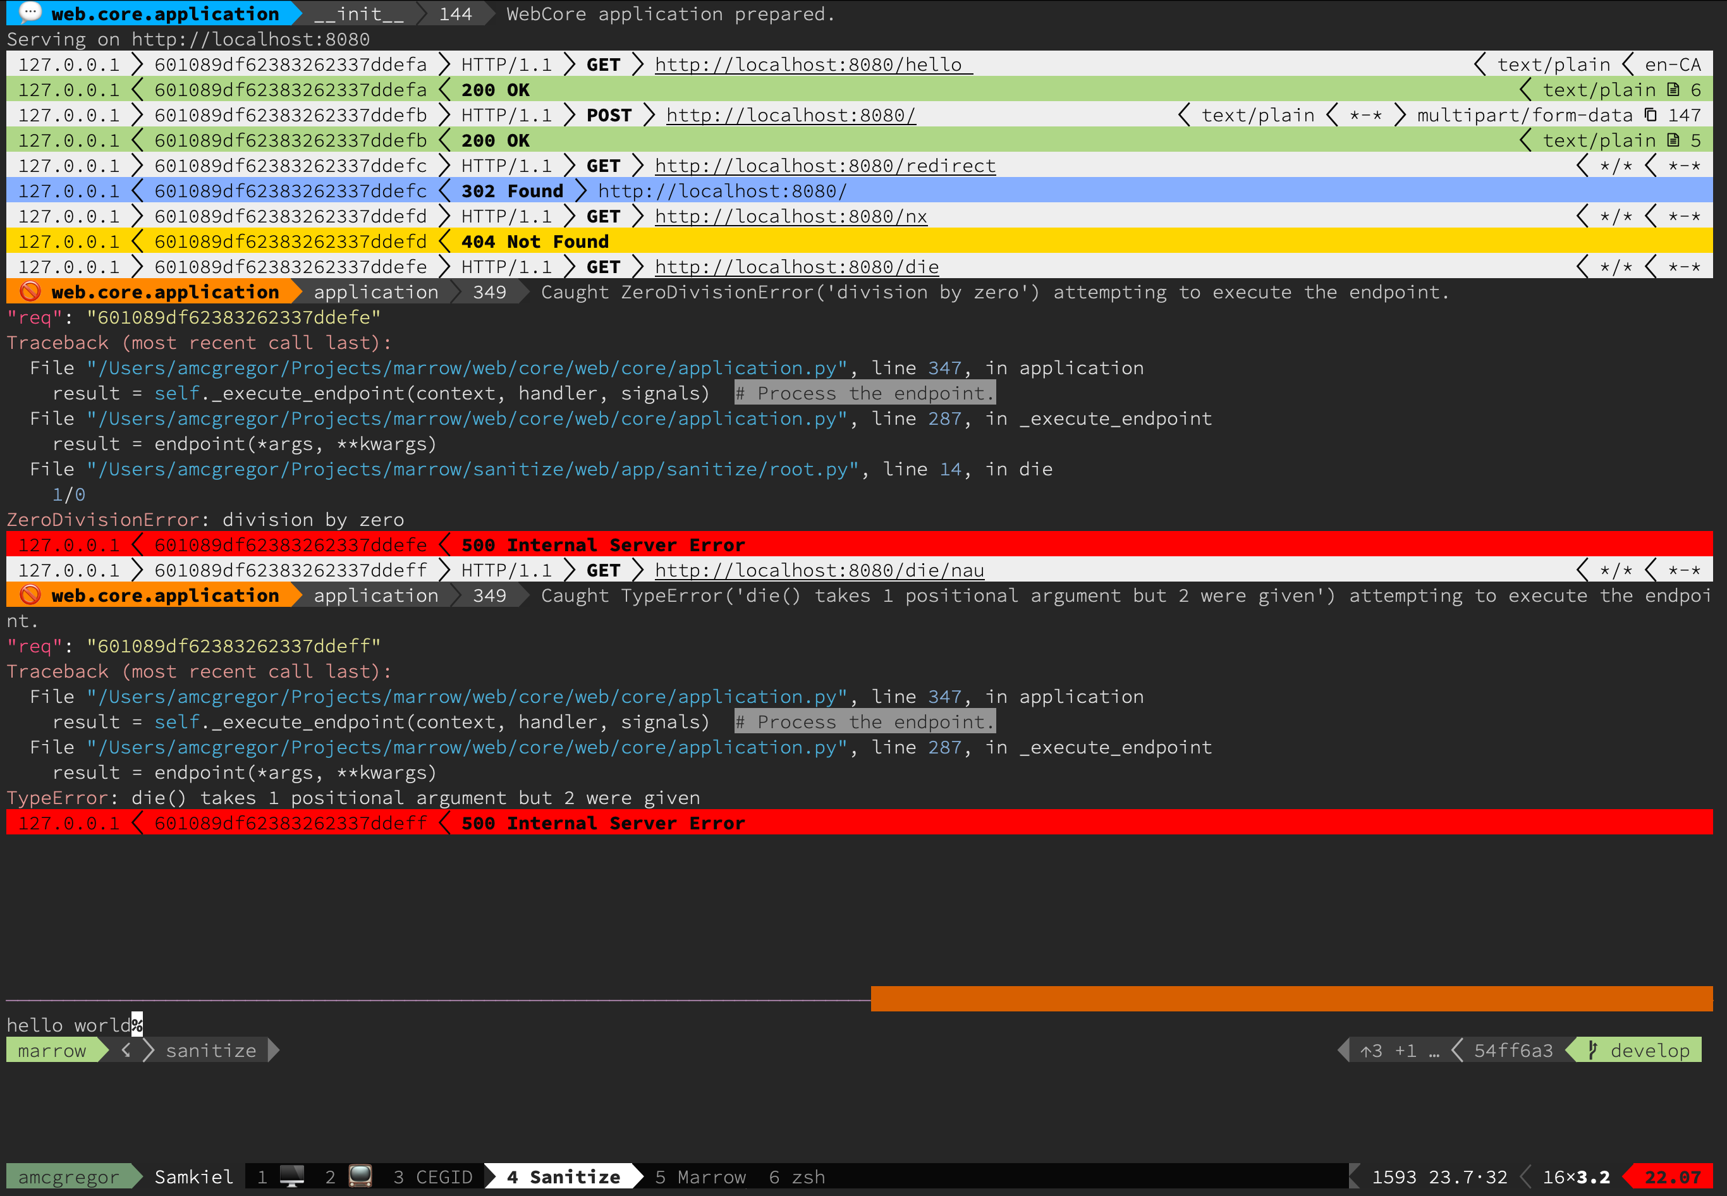Viewport: 1727px width, 1196px height.
Task: Click the clipboard icon next to 147 on POST line
Action: coord(1651,114)
